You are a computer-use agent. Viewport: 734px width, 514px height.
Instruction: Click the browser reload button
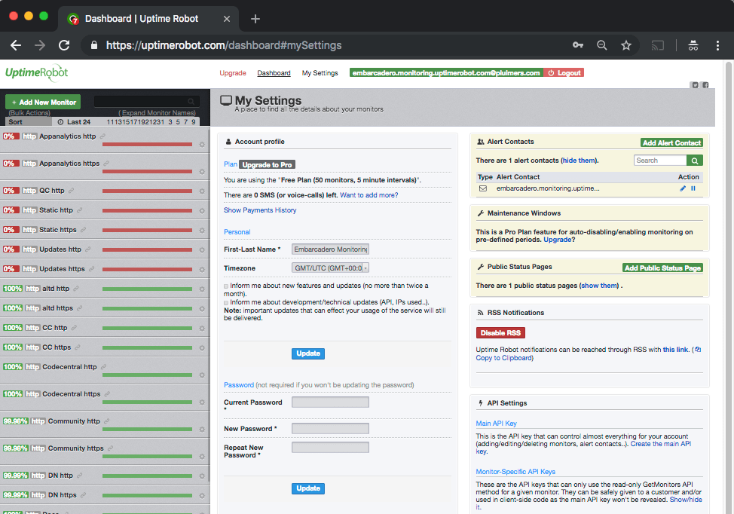coord(64,45)
